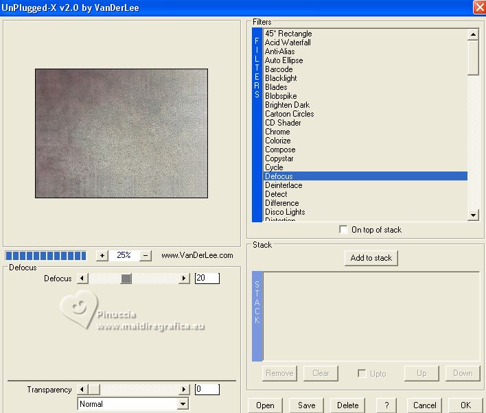Select the Chrome filter
The height and width of the screenshot is (413, 486).
365,132
